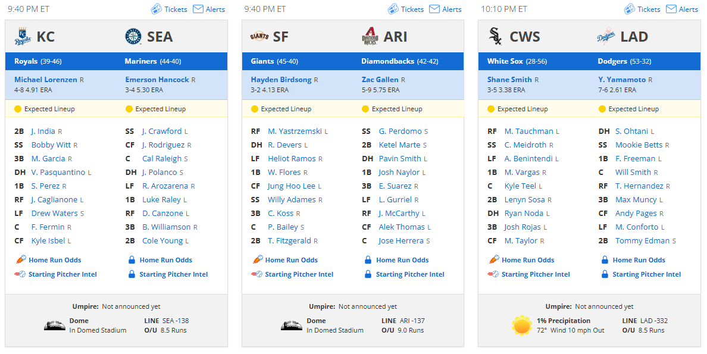Open Giants Starting Pitcher Intel
The width and height of the screenshot is (707, 354).
[x=299, y=274]
